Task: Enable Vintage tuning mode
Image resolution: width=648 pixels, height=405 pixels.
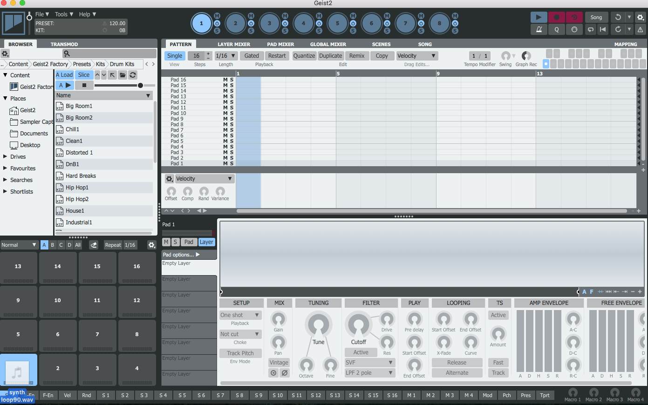Action: pyautogui.click(x=279, y=363)
